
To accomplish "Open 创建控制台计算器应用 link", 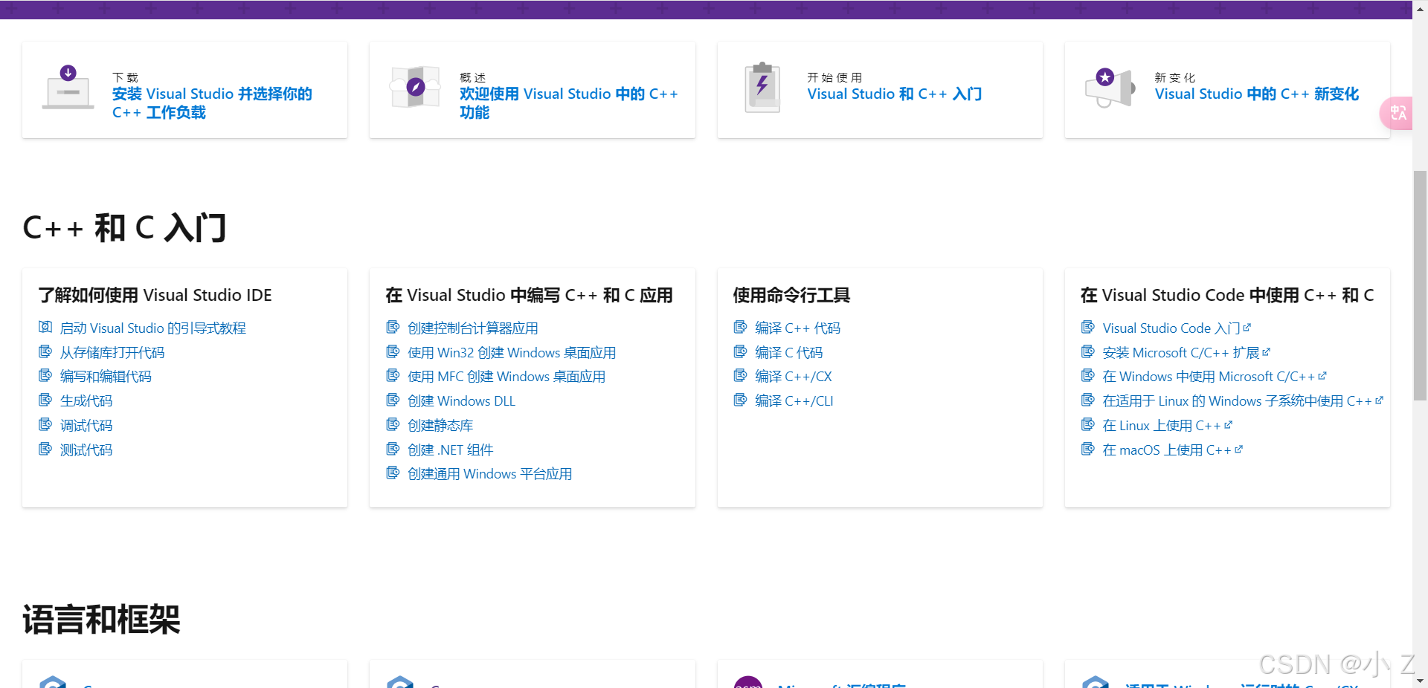I will click(473, 328).
